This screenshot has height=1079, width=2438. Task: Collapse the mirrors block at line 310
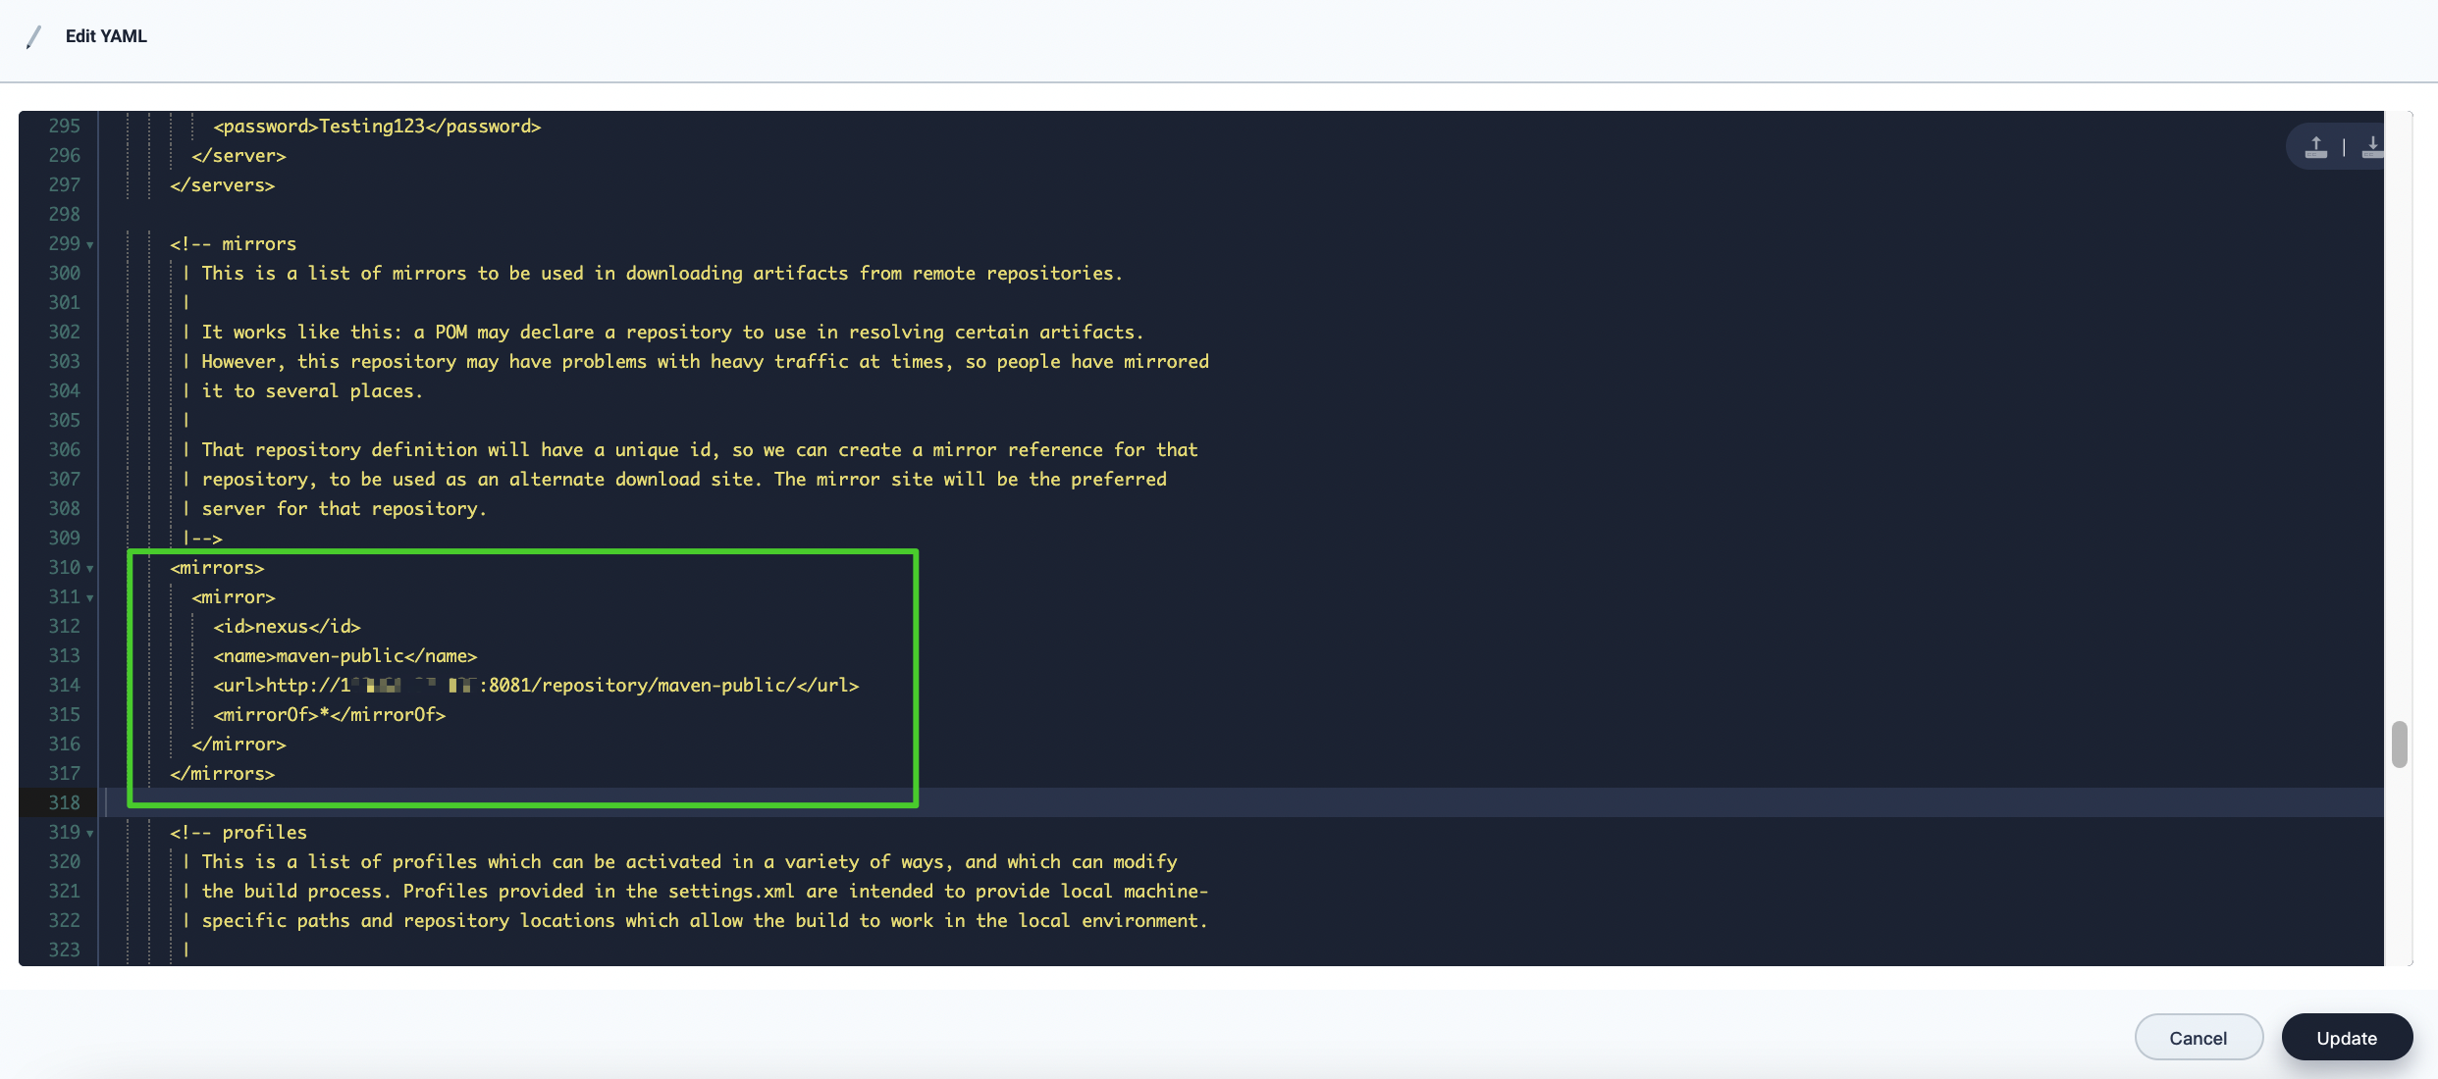pos(89,569)
